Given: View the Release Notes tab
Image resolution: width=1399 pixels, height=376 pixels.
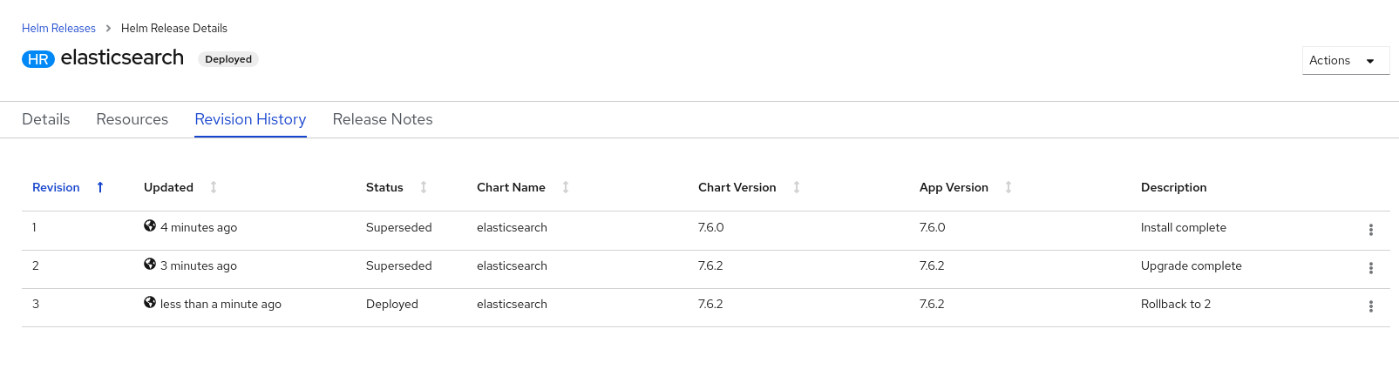Looking at the screenshot, I should (383, 119).
